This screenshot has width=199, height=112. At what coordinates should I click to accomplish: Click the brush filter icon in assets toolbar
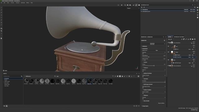click(x=125, y=76)
